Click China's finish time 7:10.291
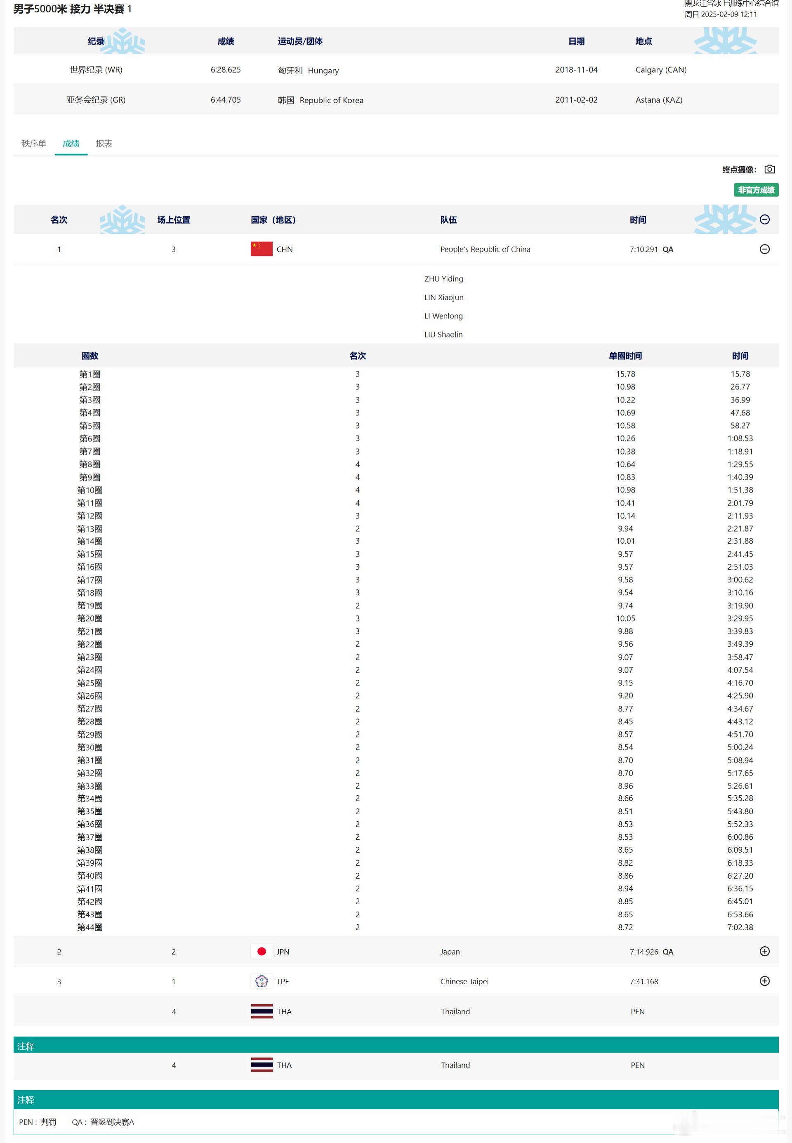Viewport: 792px width, 1143px height. [643, 249]
